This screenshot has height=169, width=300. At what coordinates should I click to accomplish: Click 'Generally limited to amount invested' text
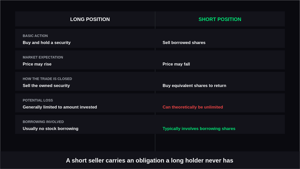tap(60, 107)
